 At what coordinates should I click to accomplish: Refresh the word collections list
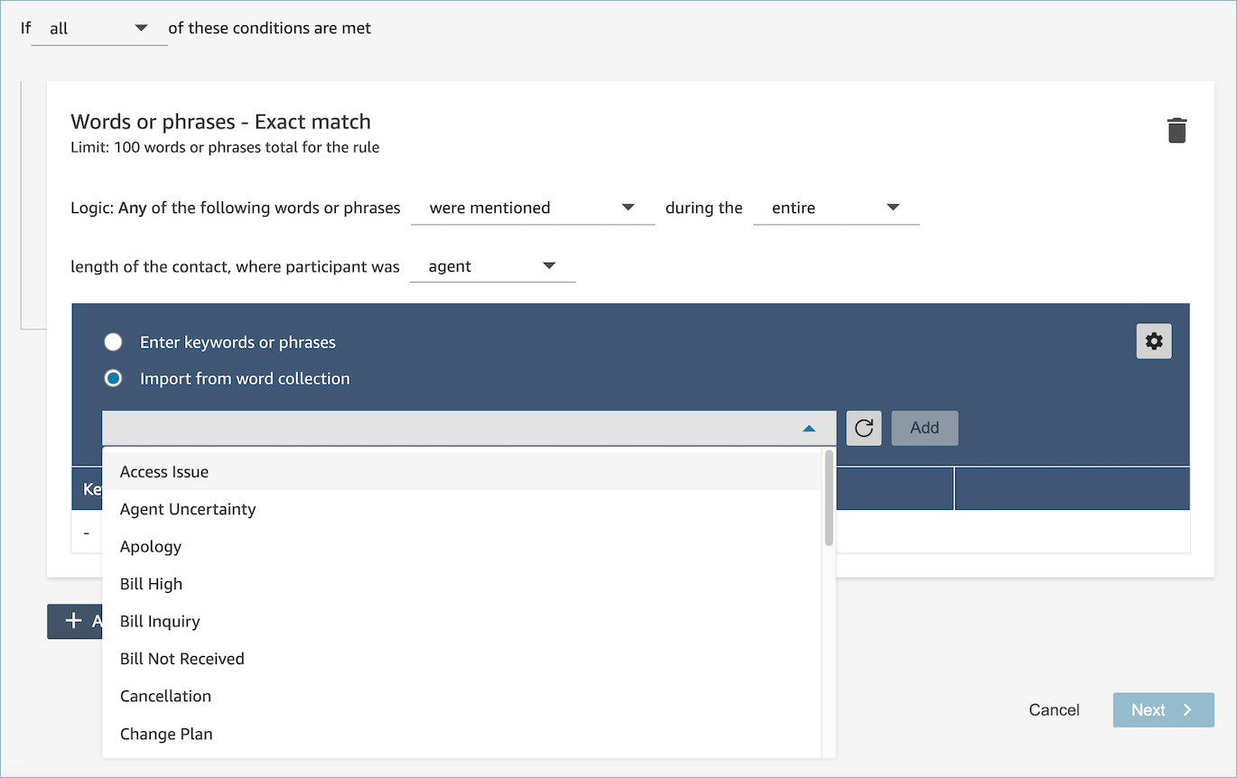point(863,428)
